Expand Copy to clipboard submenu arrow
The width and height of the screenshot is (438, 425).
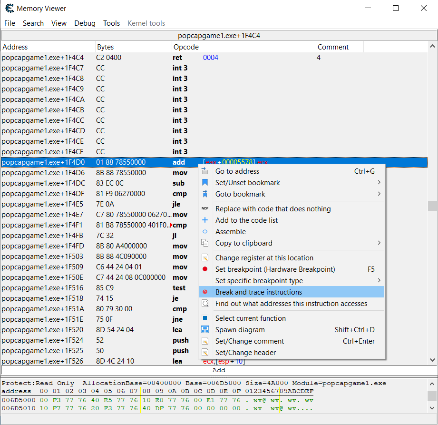(379, 243)
